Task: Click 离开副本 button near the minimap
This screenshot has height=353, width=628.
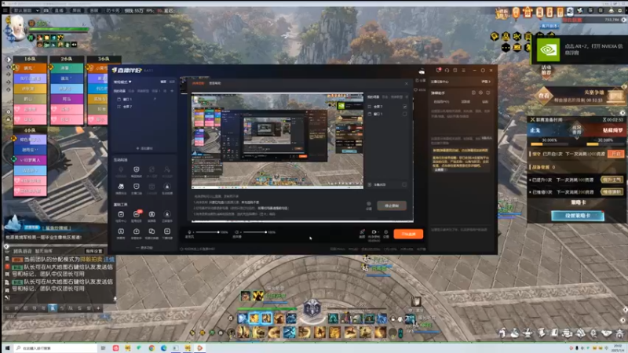Action: click(x=549, y=26)
